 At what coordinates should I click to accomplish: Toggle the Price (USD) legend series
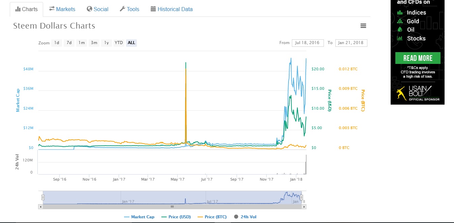(176, 217)
